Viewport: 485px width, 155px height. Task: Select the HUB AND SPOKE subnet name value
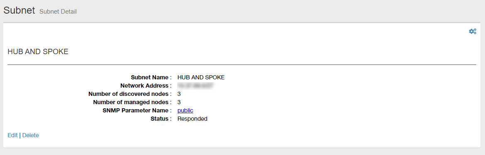[x=201, y=77]
